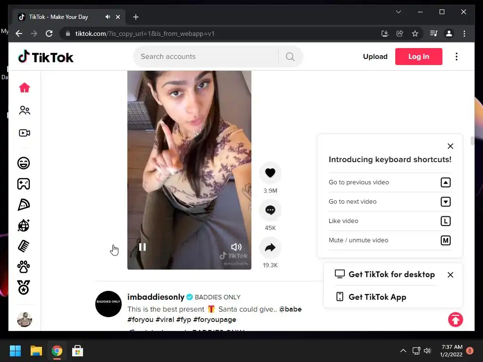Click the scroll-to-top red arrow button
Image resolution: width=483 pixels, height=362 pixels.
(x=456, y=320)
